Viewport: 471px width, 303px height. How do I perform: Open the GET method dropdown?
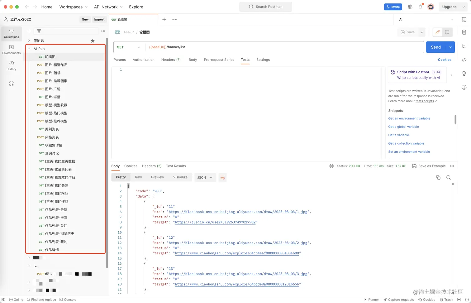[x=129, y=47]
